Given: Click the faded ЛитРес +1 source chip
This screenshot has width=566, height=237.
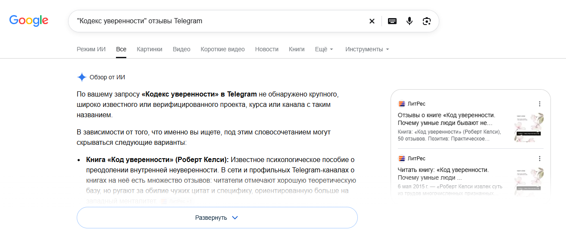Looking at the screenshot, I should coord(177,201).
